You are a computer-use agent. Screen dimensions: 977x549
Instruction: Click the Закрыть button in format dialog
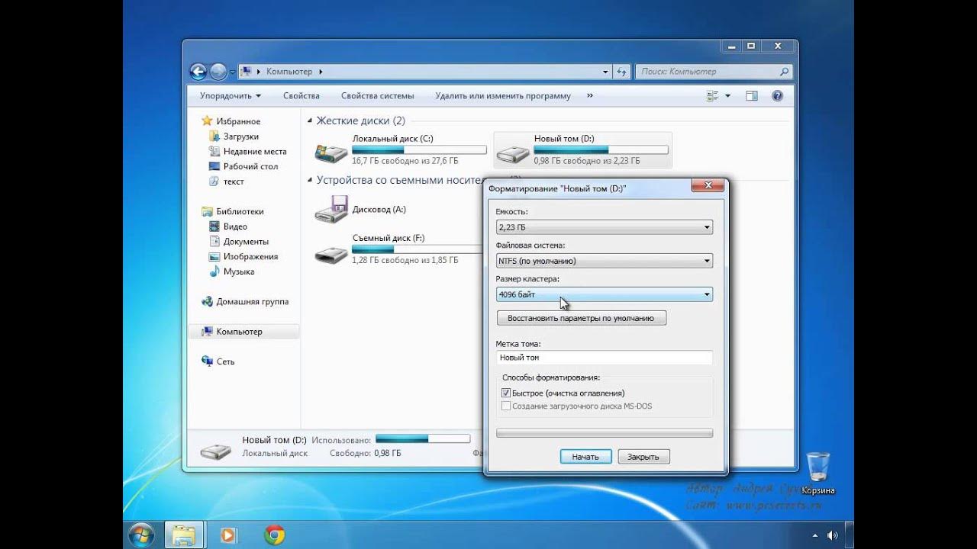click(x=643, y=457)
